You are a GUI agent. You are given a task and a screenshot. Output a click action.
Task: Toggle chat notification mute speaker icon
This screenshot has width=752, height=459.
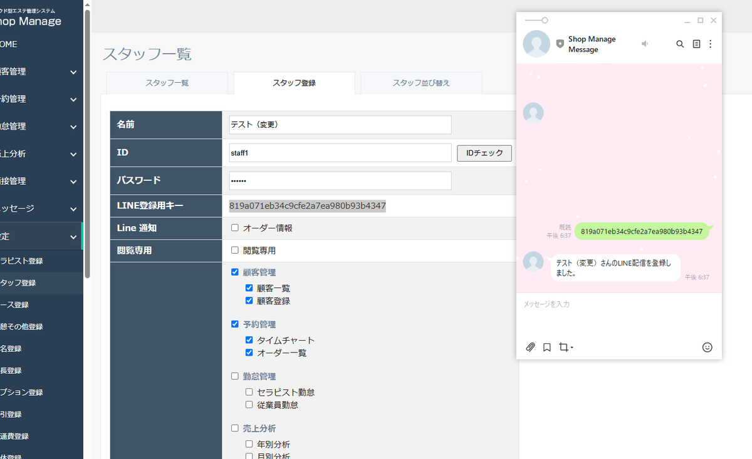pos(645,44)
